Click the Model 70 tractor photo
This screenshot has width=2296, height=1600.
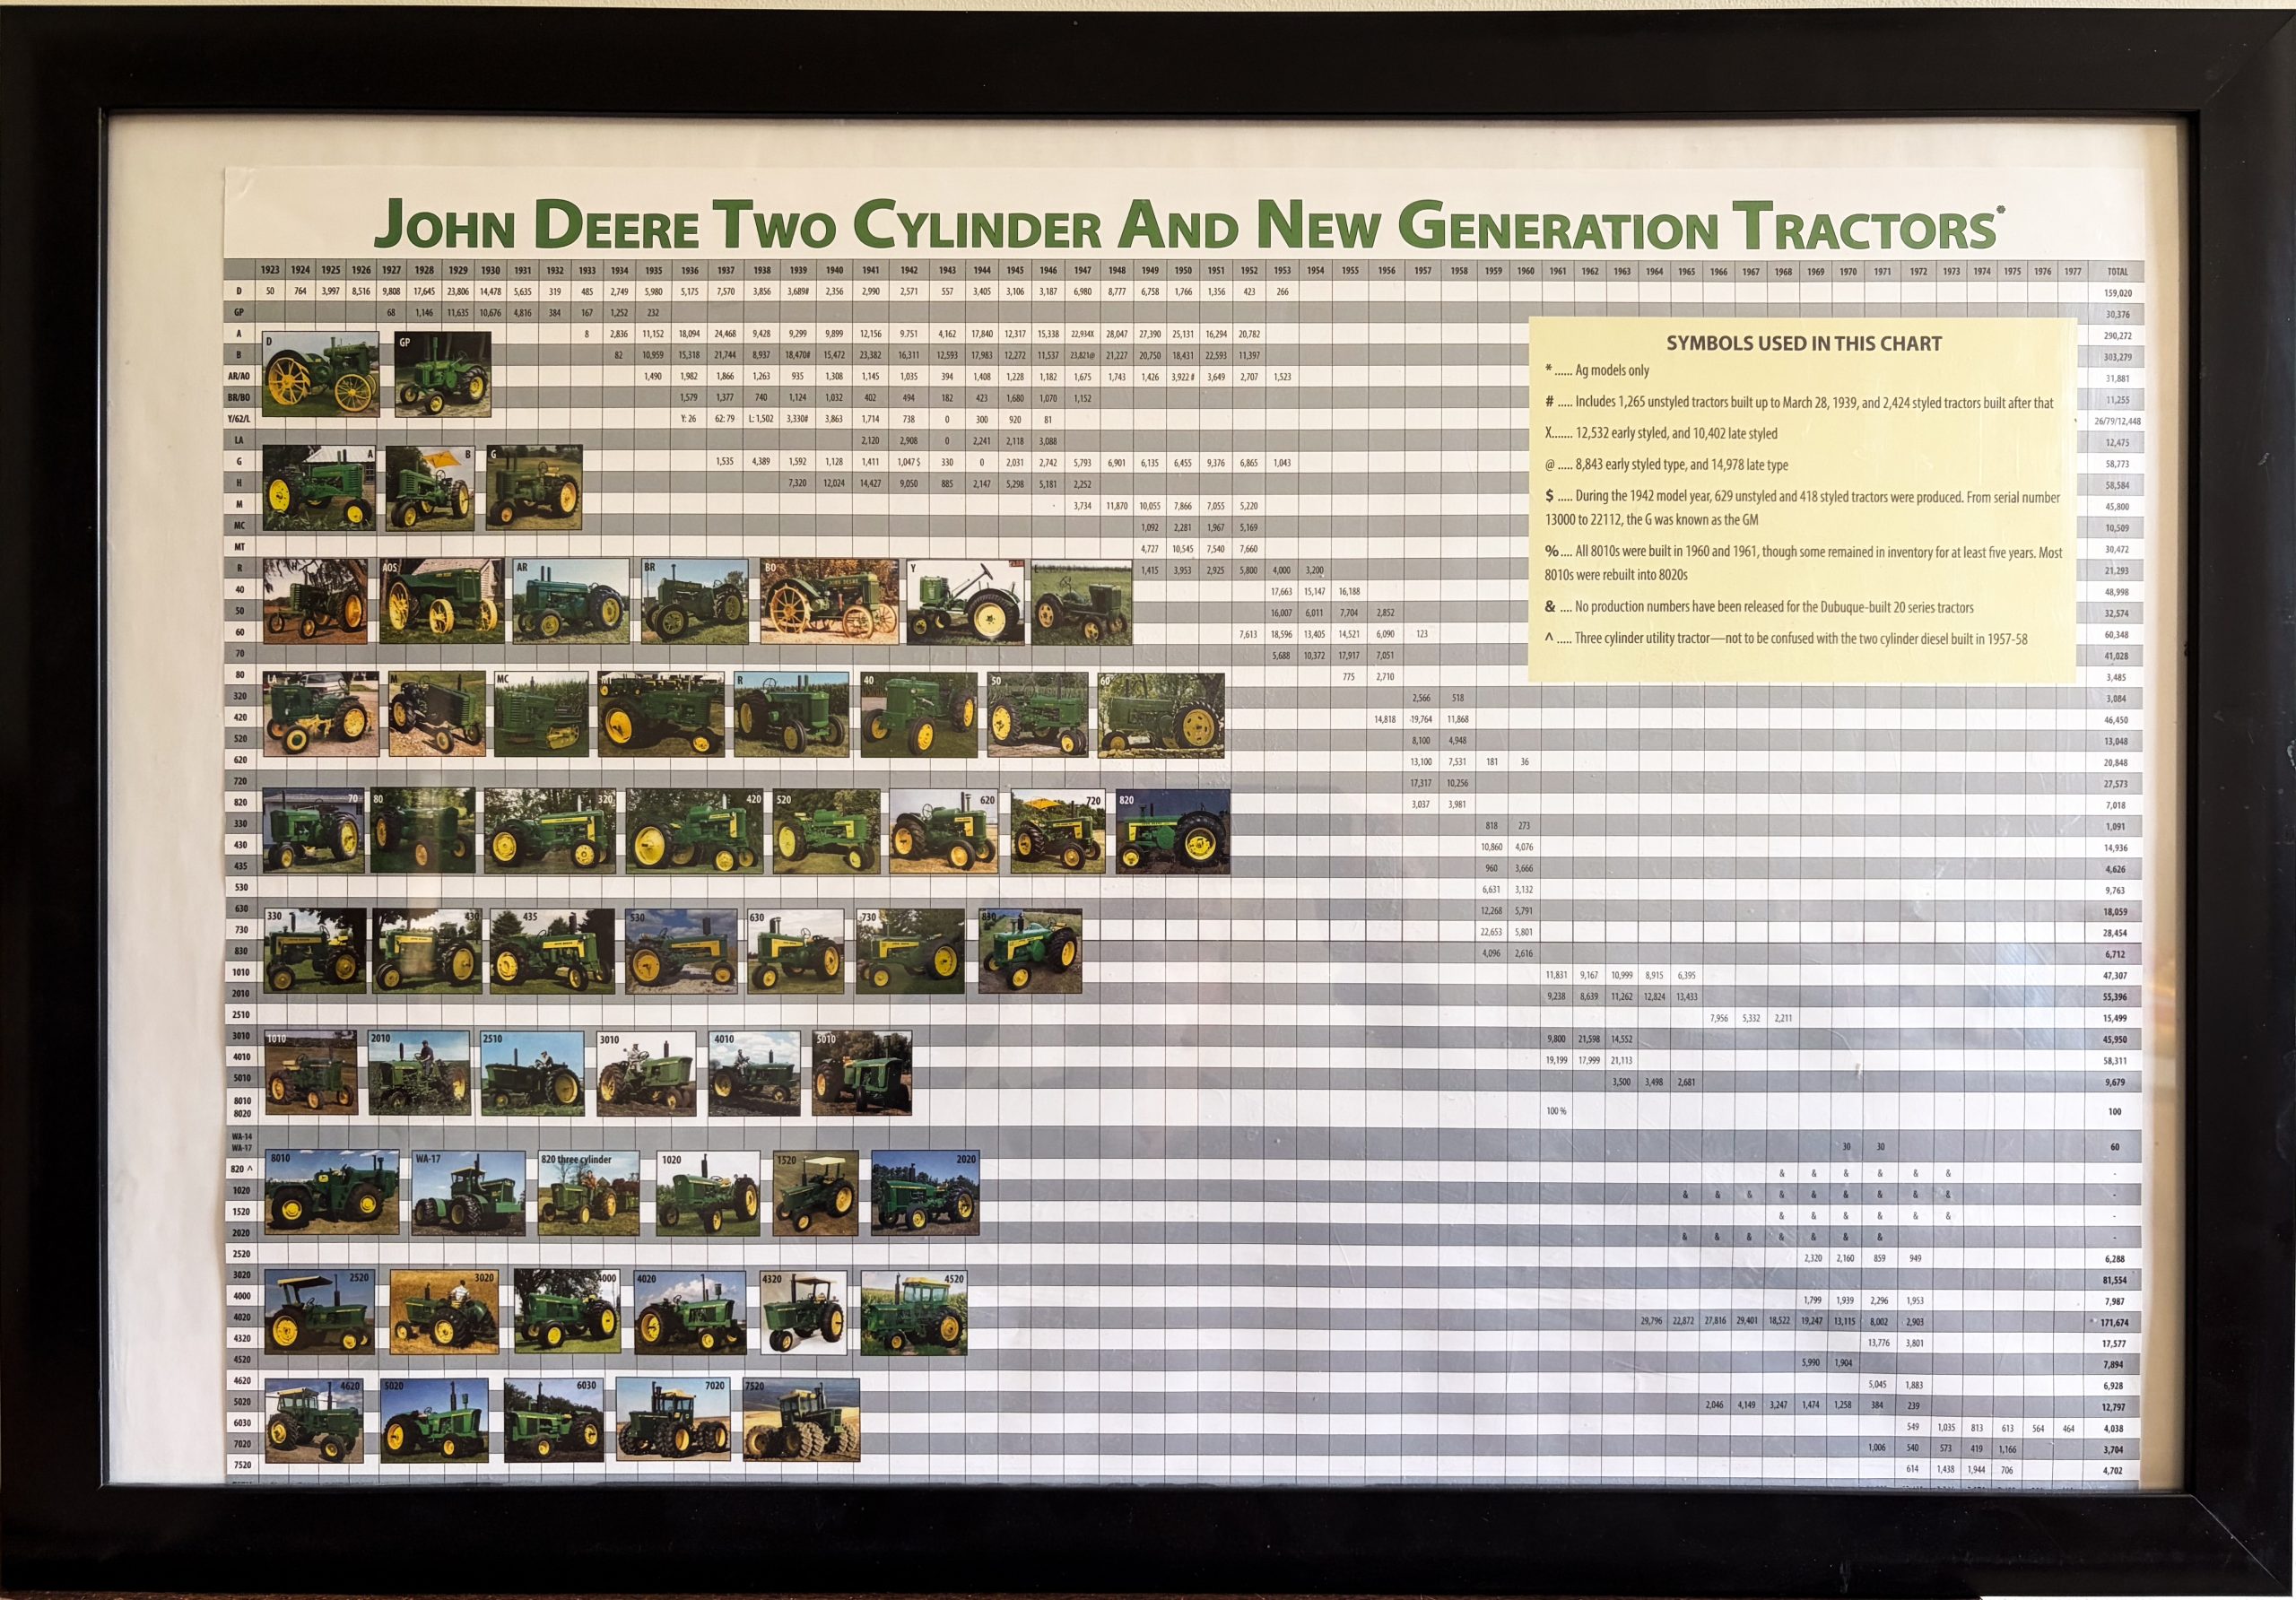tap(313, 831)
